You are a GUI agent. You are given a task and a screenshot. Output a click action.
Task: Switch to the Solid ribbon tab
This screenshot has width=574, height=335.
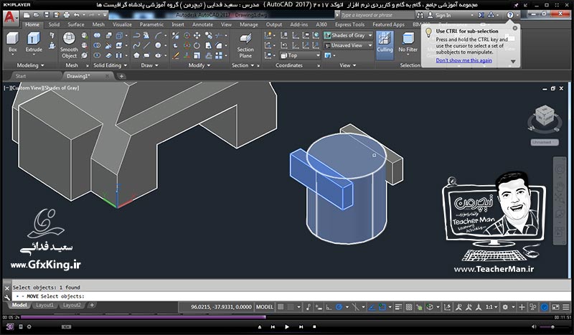tap(54, 24)
